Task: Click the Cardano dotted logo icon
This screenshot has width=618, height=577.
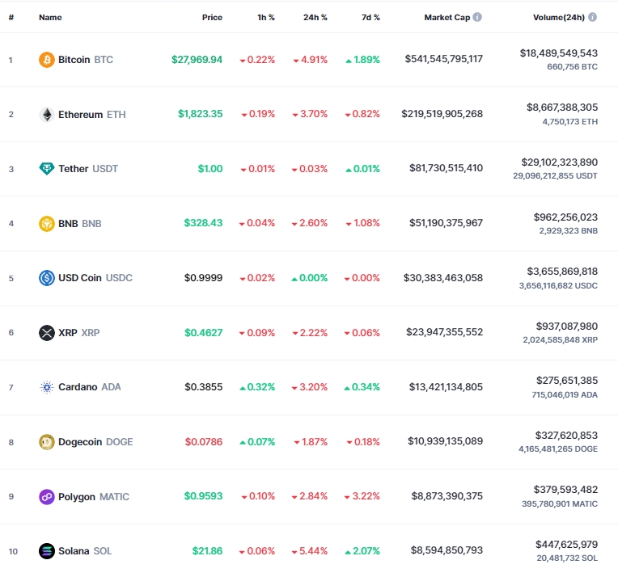Action: pyautogui.click(x=46, y=387)
